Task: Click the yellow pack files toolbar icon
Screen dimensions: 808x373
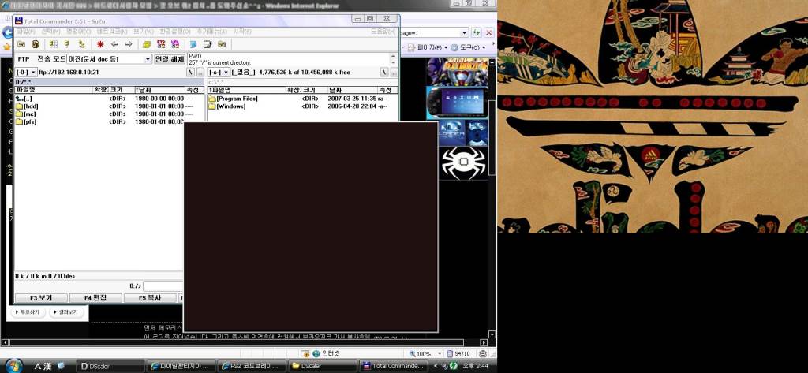Action: pos(147,44)
